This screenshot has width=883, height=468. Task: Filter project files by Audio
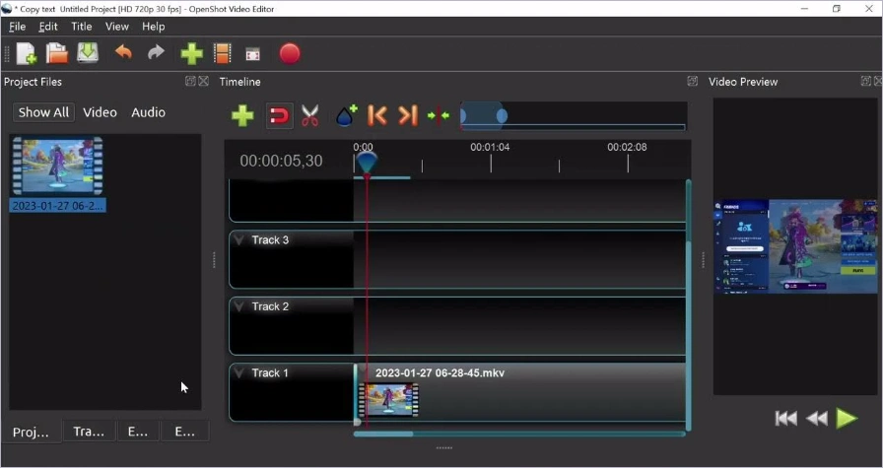point(148,112)
